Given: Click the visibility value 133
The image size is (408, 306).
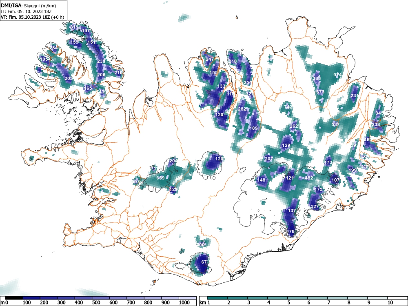Looking at the screenshot, I should [x=221, y=86].
